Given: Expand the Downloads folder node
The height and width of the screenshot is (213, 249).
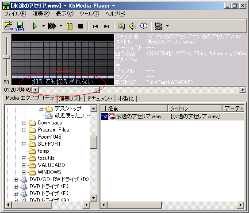Looking at the screenshot, I should 24,123.
